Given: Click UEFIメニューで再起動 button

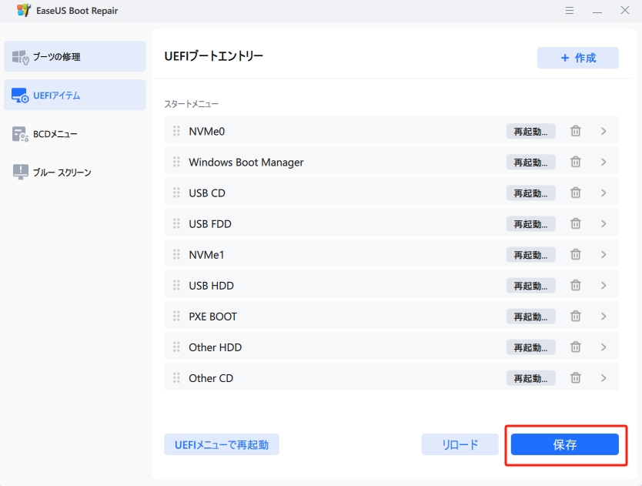Looking at the screenshot, I should click(x=222, y=444).
